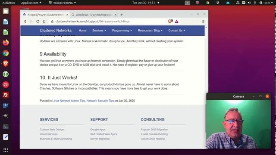Viewport: 276px width, 155px height.
Task: Click the '10. It Just Works!' heading
Action: click(59, 77)
